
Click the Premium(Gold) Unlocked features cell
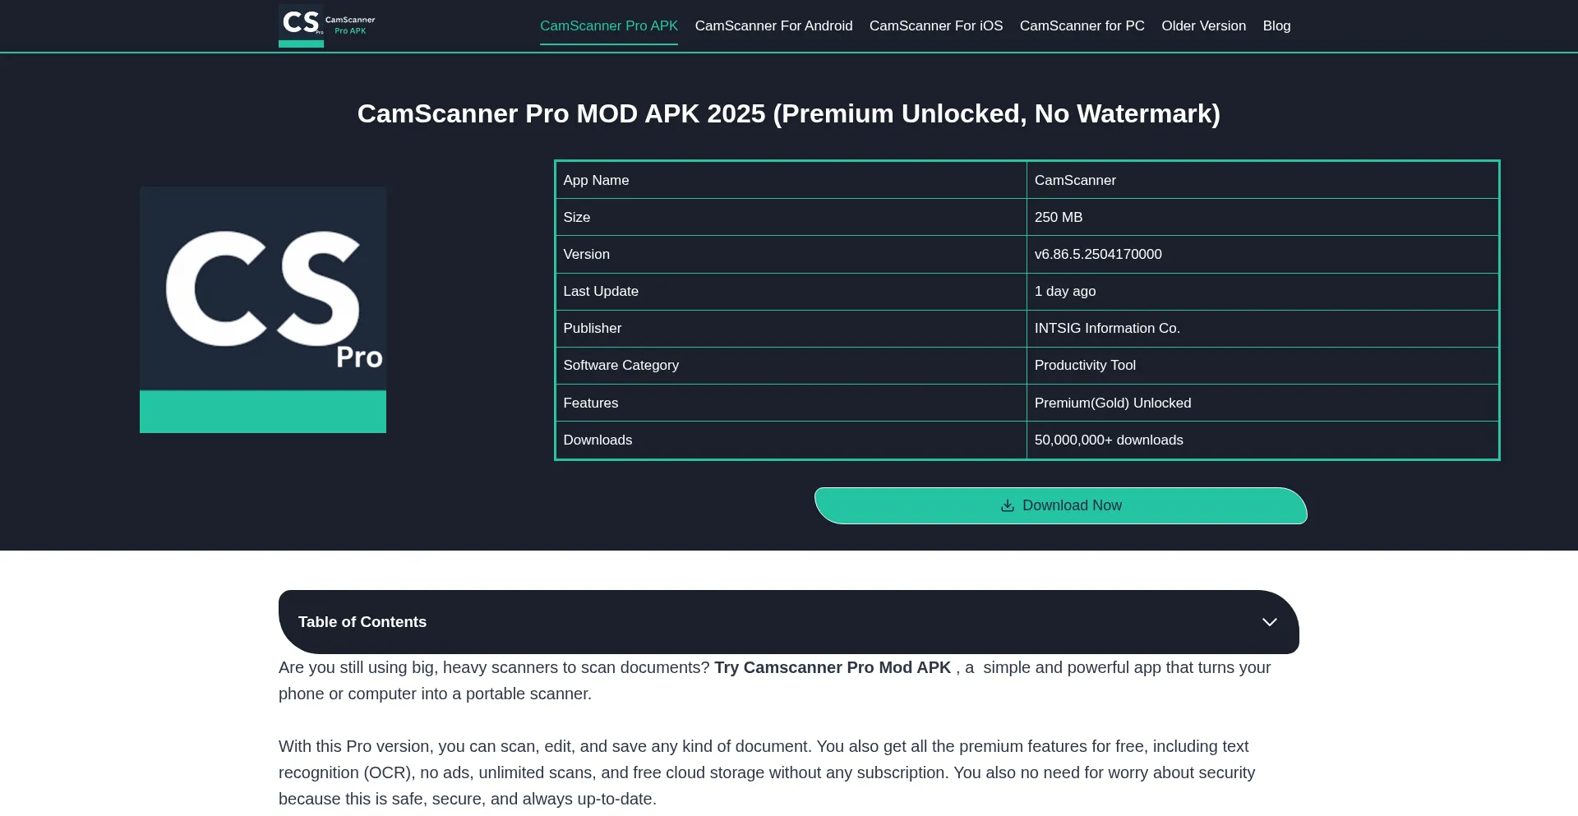(x=1112, y=403)
